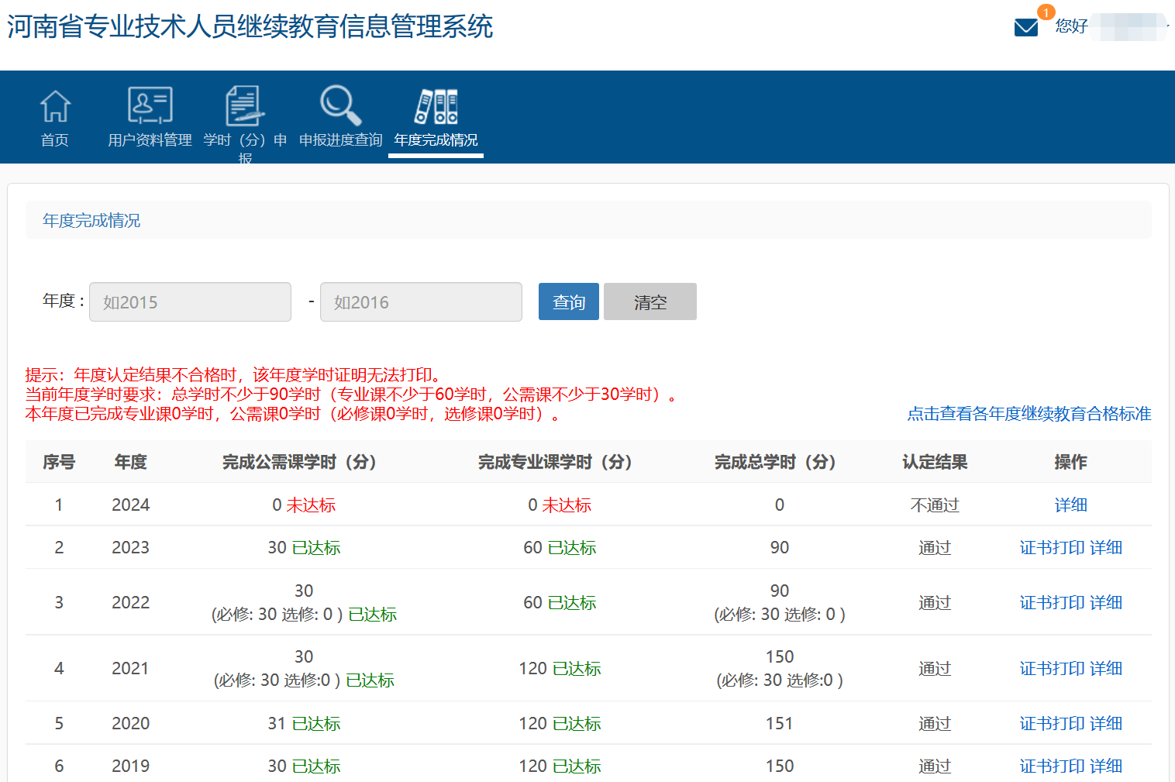Click the year cell 2020
The height and width of the screenshot is (782, 1175).
coord(130,724)
